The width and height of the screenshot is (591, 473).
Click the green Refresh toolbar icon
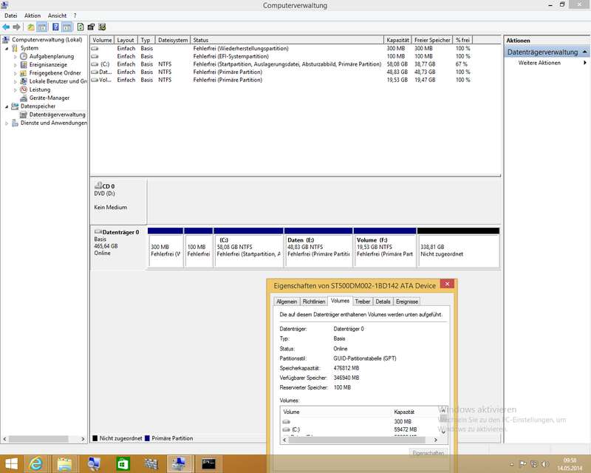point(80,27)
